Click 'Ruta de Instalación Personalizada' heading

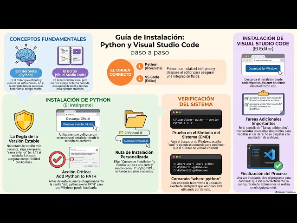(134, 155)
